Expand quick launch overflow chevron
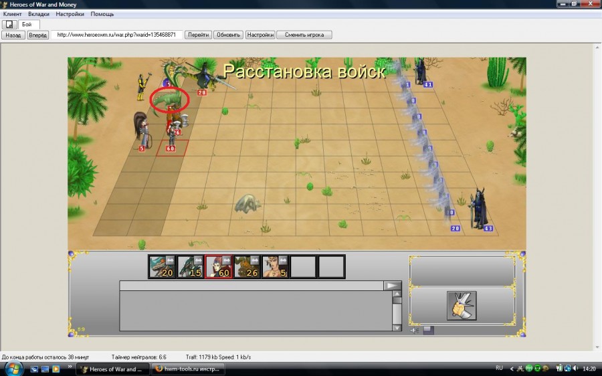 pyautogui.click(x=70, y=367)
